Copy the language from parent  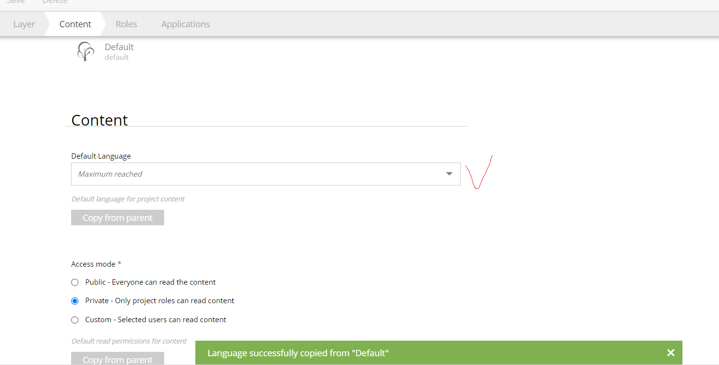pos(117,218)
